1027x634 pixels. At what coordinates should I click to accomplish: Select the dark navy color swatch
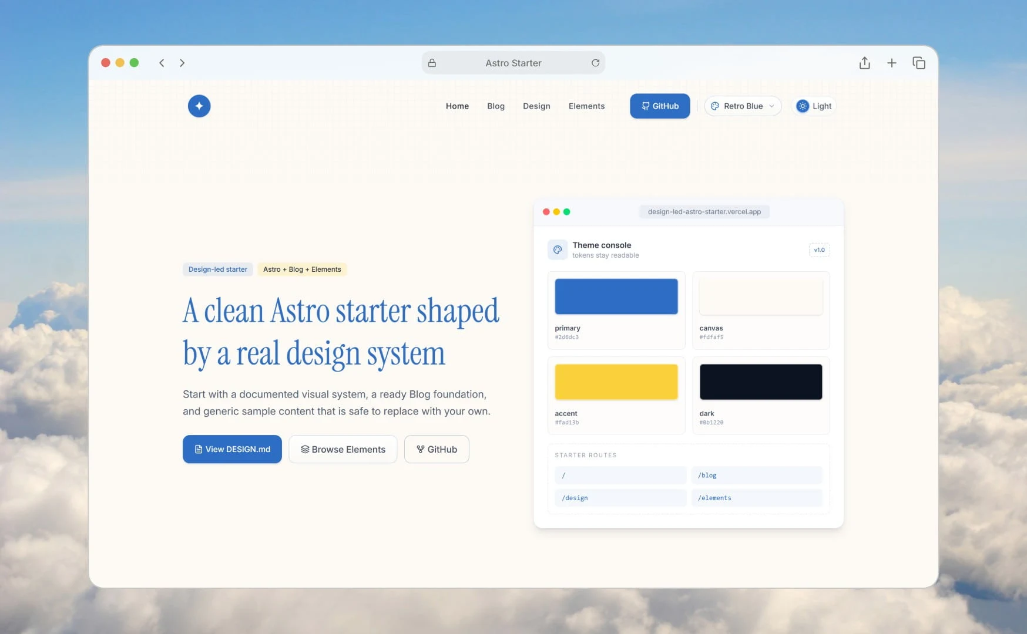click(x=761, y=382)
